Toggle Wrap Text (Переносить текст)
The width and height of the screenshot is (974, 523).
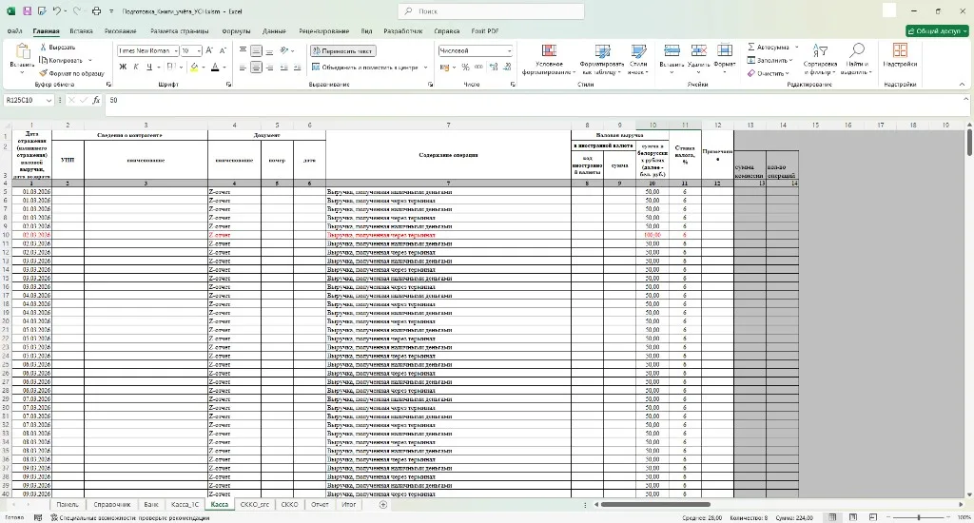[342, 51]
